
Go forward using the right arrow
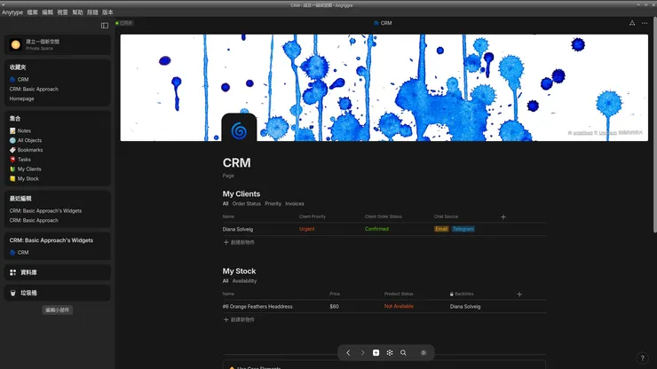[362, 353]
